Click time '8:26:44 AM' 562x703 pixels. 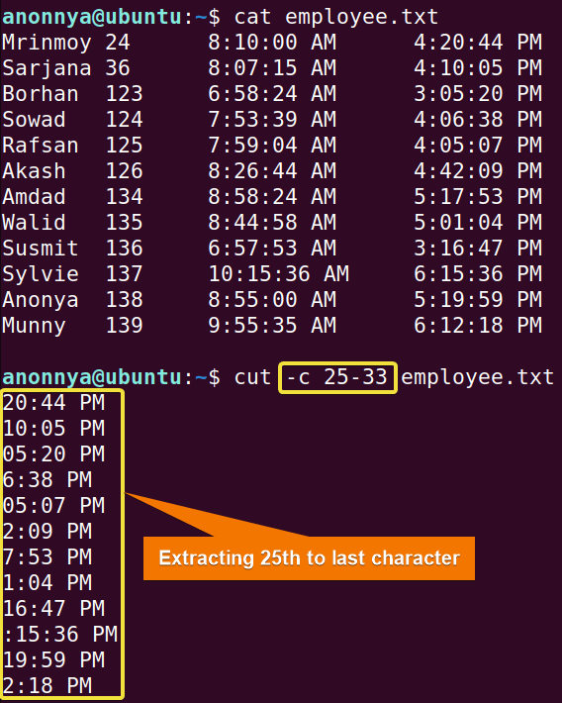click(x=272, y=171)
